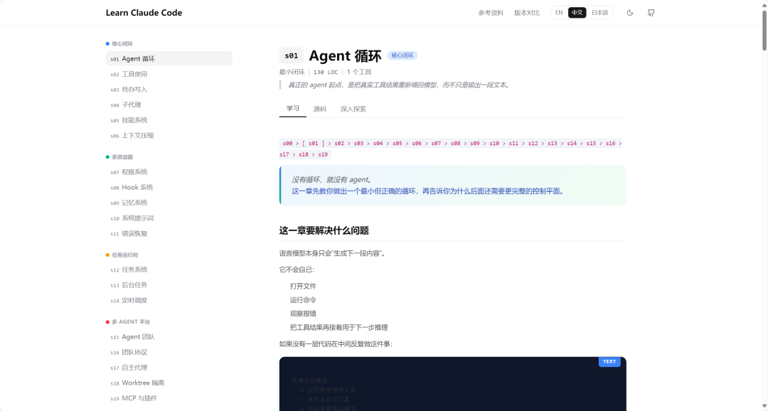
Task: Click the sponsor icon beside the theme toggle
Action: (651, 12)
